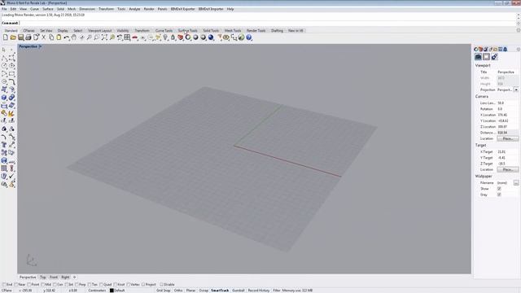This screenshot has height=293, width=521.
Task: Switch to the Front viewport tab
Action: pos(54,277)
